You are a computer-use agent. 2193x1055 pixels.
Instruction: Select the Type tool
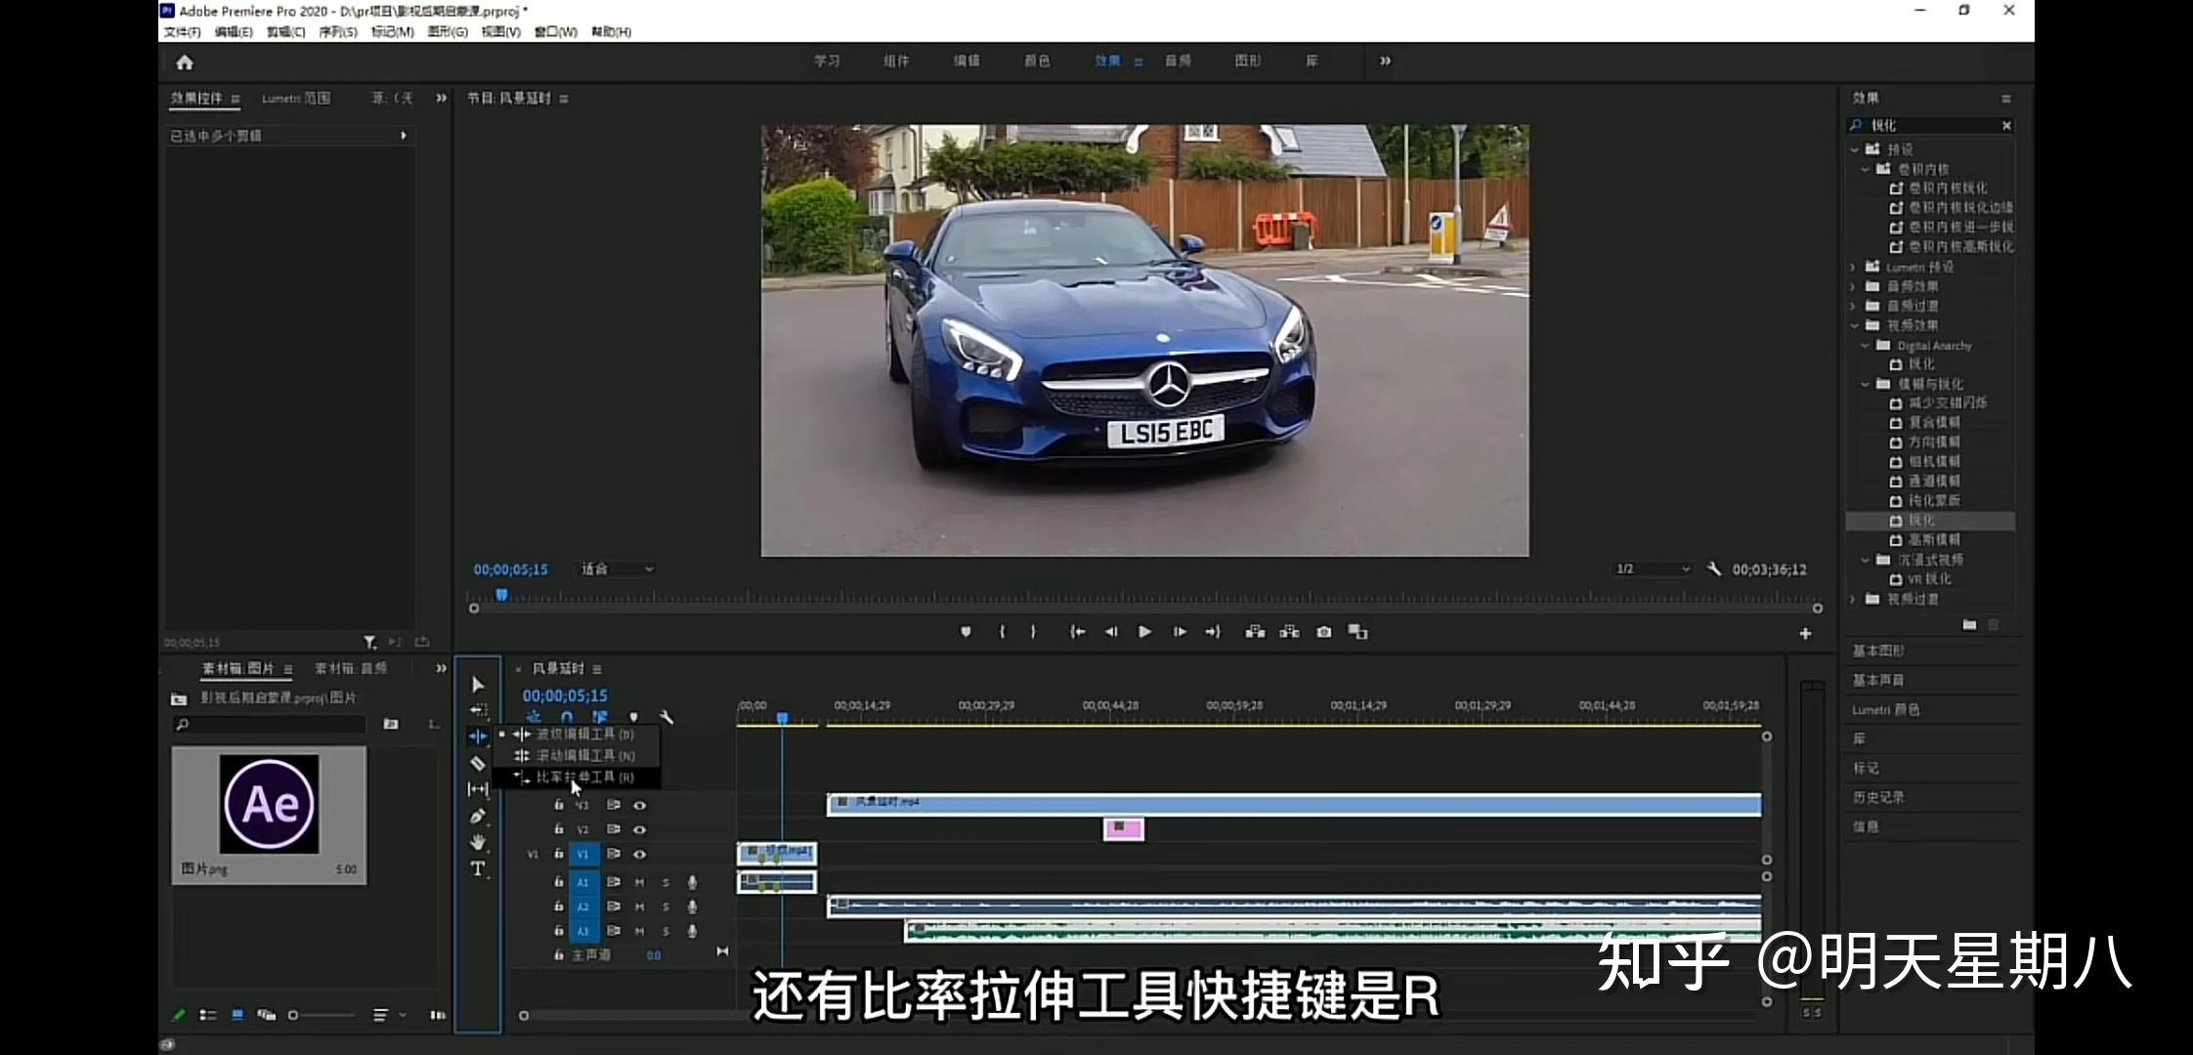coord(478,868)
